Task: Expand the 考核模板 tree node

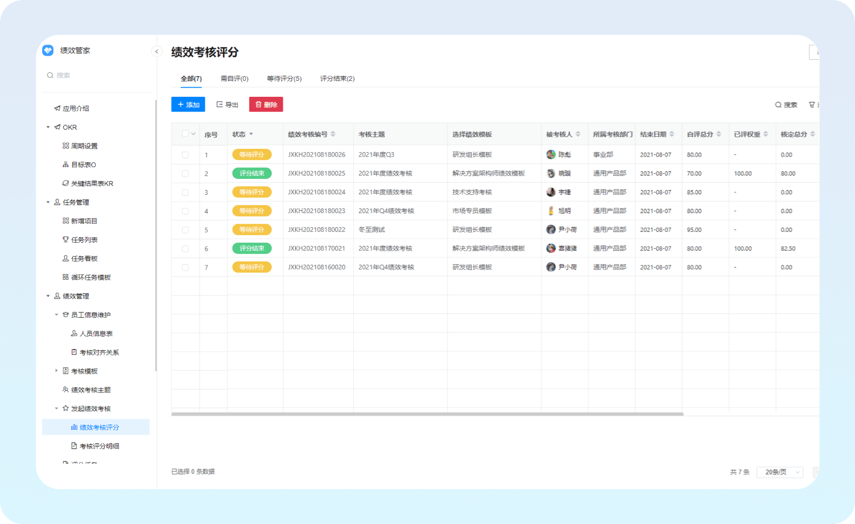Action: tap(56, 371)
